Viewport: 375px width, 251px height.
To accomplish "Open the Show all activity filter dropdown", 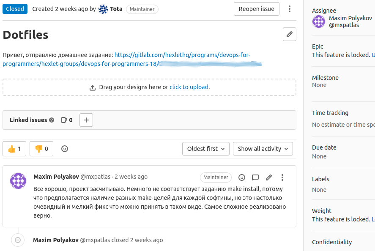I will [x=263, y=149].
